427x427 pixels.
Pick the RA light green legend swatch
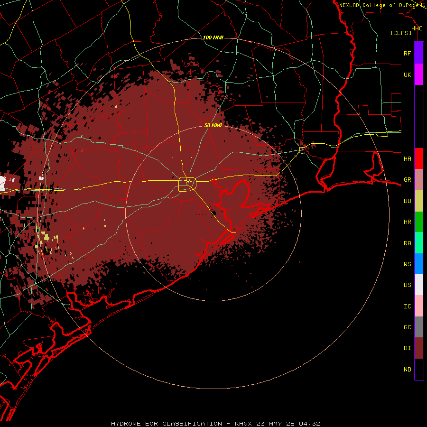(x=419, y=243)
